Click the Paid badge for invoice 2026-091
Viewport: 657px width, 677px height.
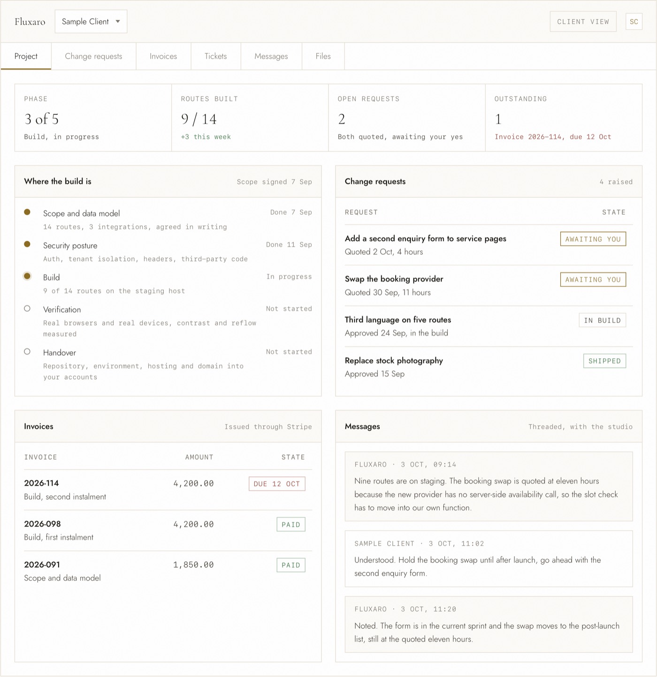[x=291, y=565]
